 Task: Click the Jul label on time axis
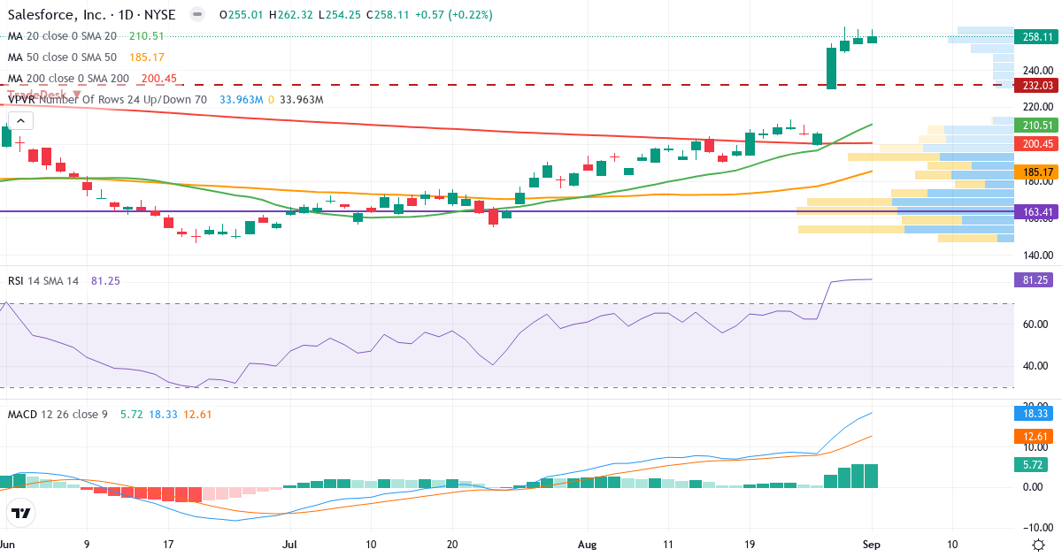pos(289,545)
